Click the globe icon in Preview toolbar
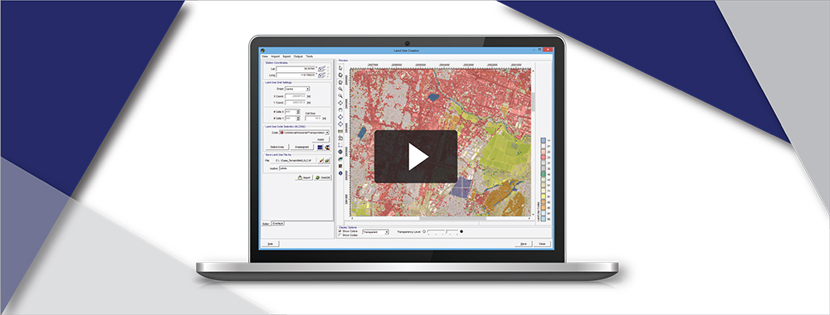The height and width of the screenshot is (315, 830). point(339,153)
